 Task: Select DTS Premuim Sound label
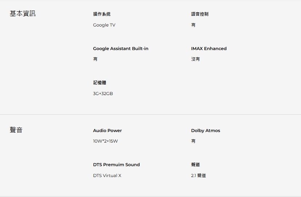[116, 165]
